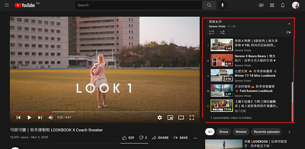Screen dimensions: 305x149
Task: Share the video
Action: (x=160, y=138)
